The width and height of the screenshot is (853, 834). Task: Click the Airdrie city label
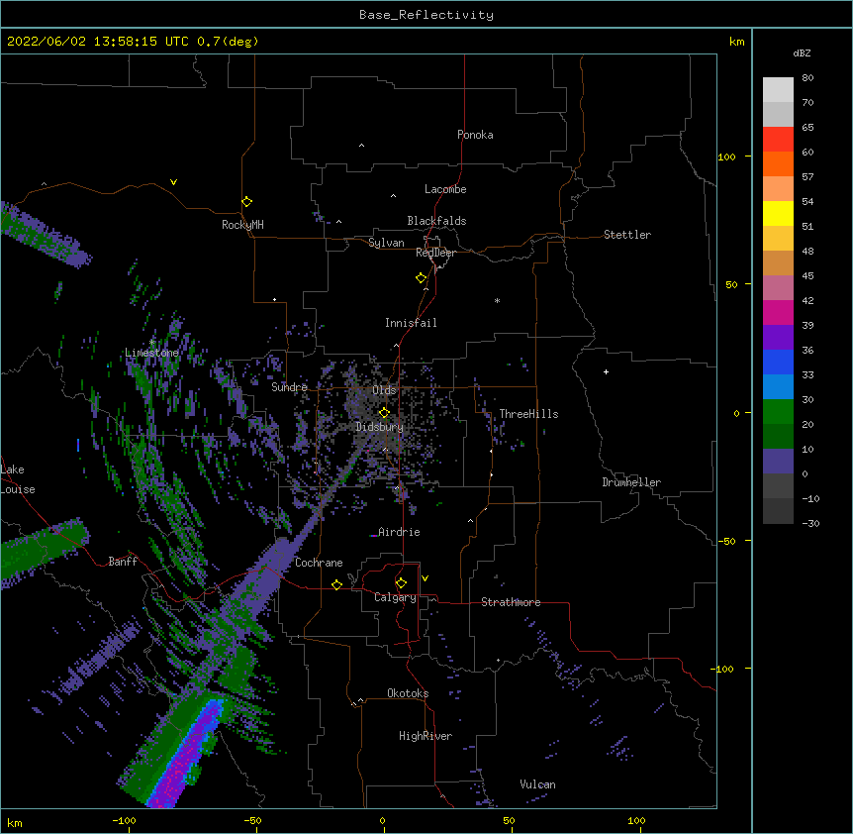click(399, 532)
